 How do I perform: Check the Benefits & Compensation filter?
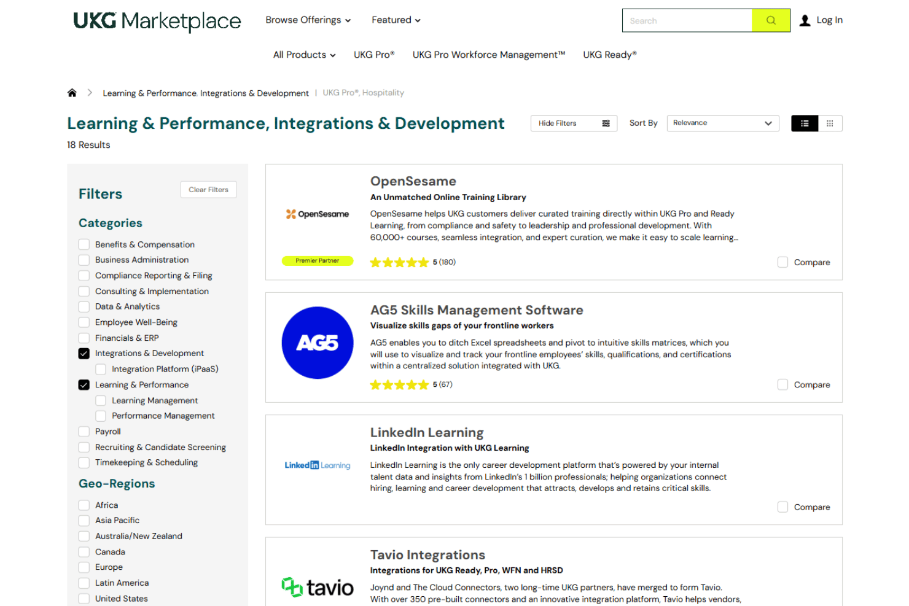click(x=84, y=244)
